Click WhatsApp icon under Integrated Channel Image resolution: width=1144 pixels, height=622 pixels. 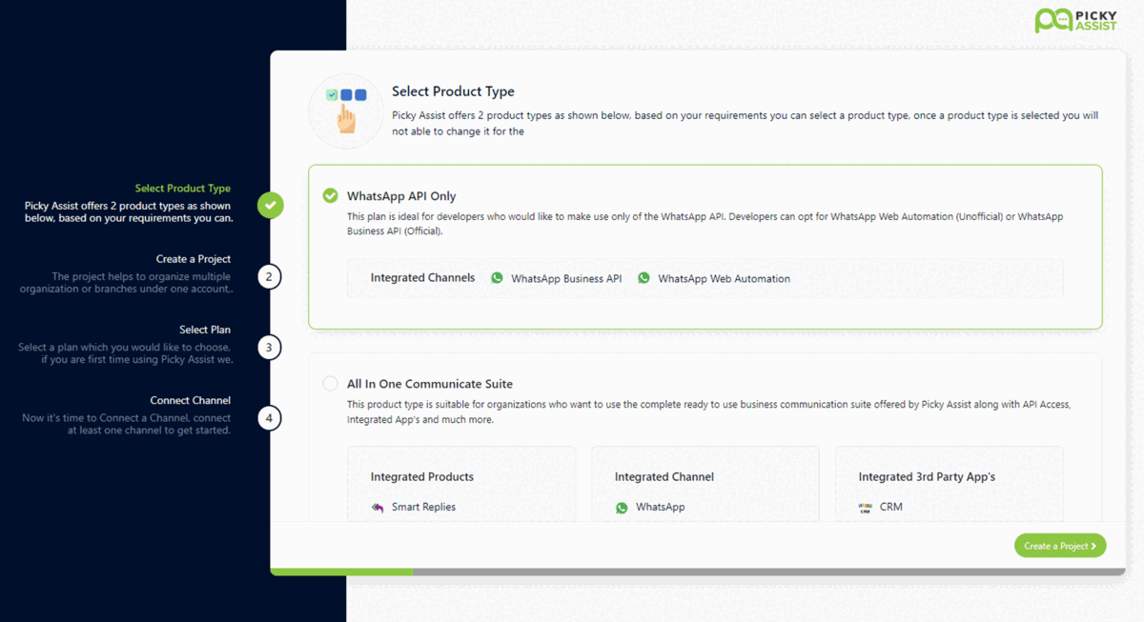coord(622,508)
